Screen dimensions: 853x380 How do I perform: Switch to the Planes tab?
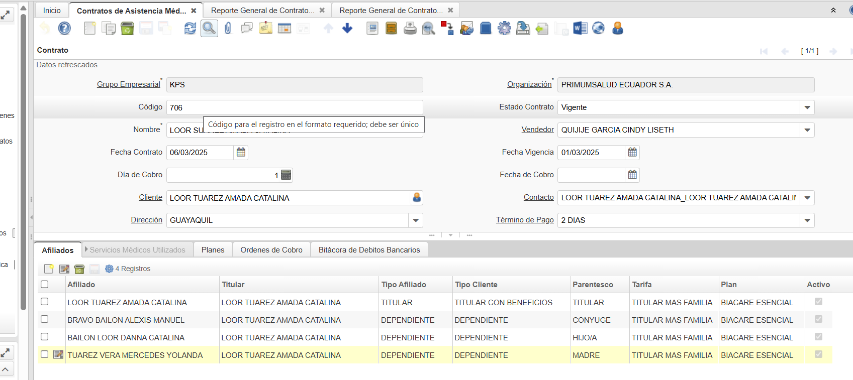[213, 250]
